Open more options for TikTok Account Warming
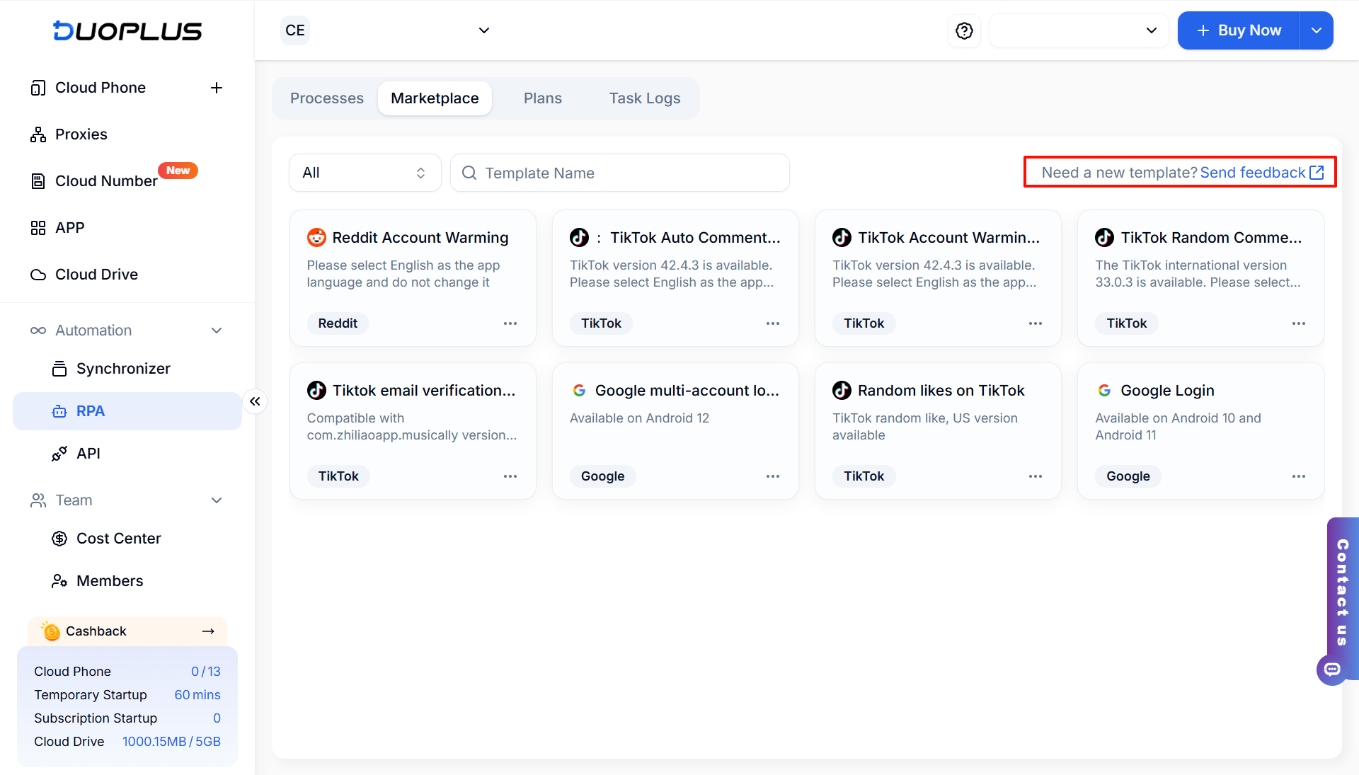Image resolution: width=1359 pixels, height=775 pixels. 1036,323
